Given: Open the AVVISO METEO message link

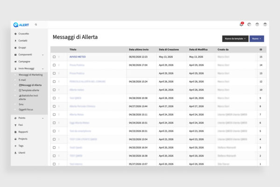Looking at the screenshot, I should [77, 57].
